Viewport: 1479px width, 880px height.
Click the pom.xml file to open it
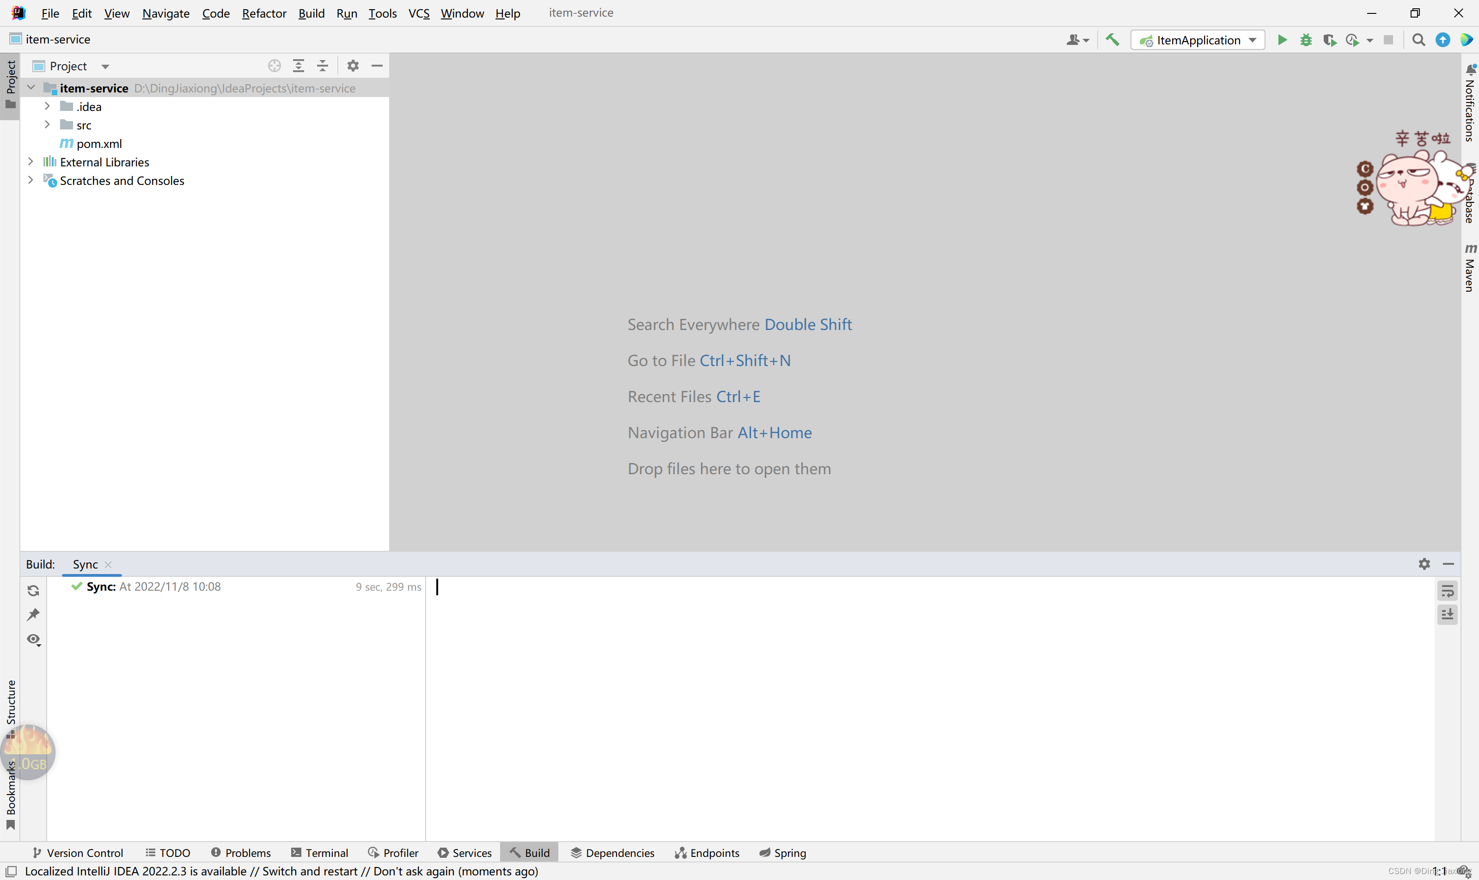98,144
